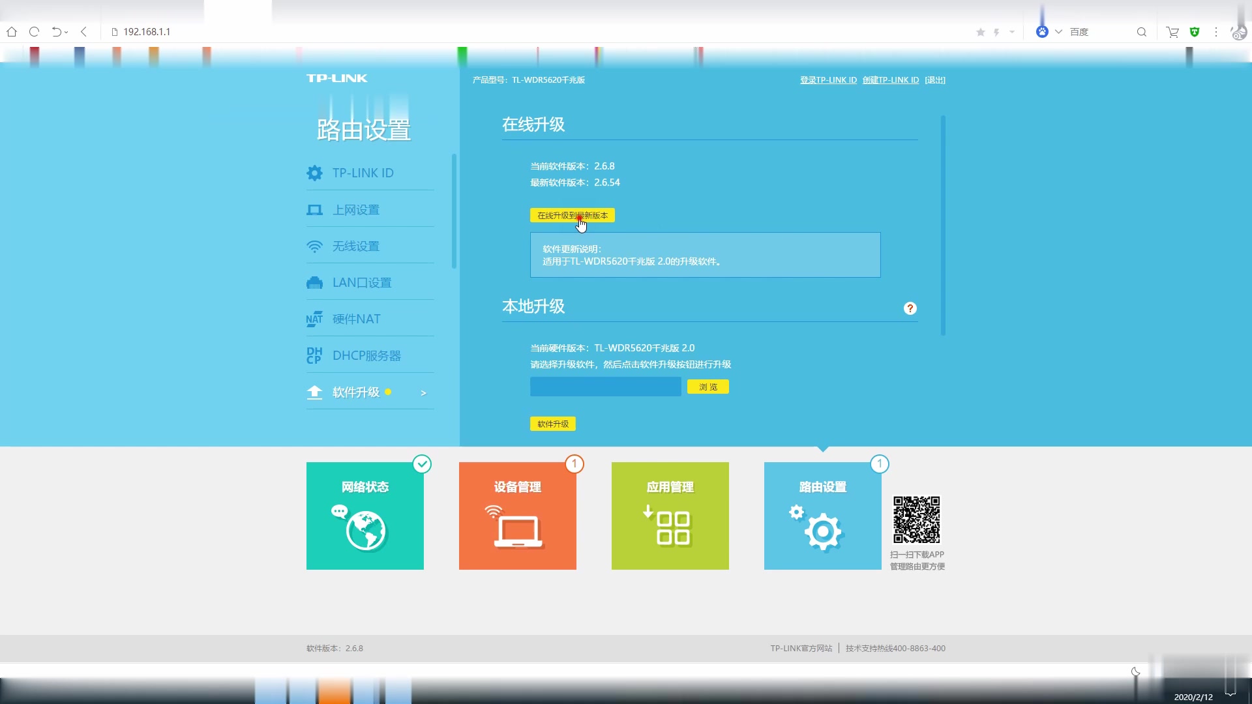This screenshot has height=704, width=1252.
Task: Click the TP-LINK logo
Action: coord(337,78)
